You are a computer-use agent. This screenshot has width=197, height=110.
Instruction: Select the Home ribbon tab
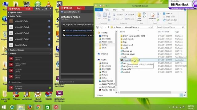point(107,10)
